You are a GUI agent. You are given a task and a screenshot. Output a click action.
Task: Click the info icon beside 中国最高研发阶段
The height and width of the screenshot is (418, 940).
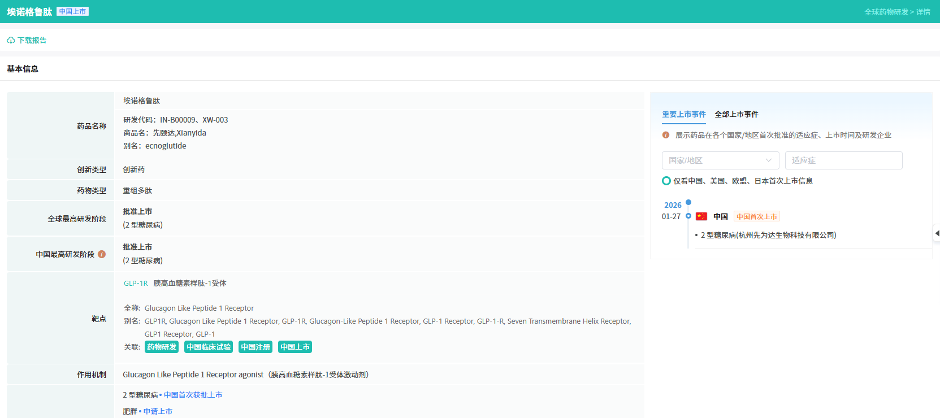coord(102,254)
